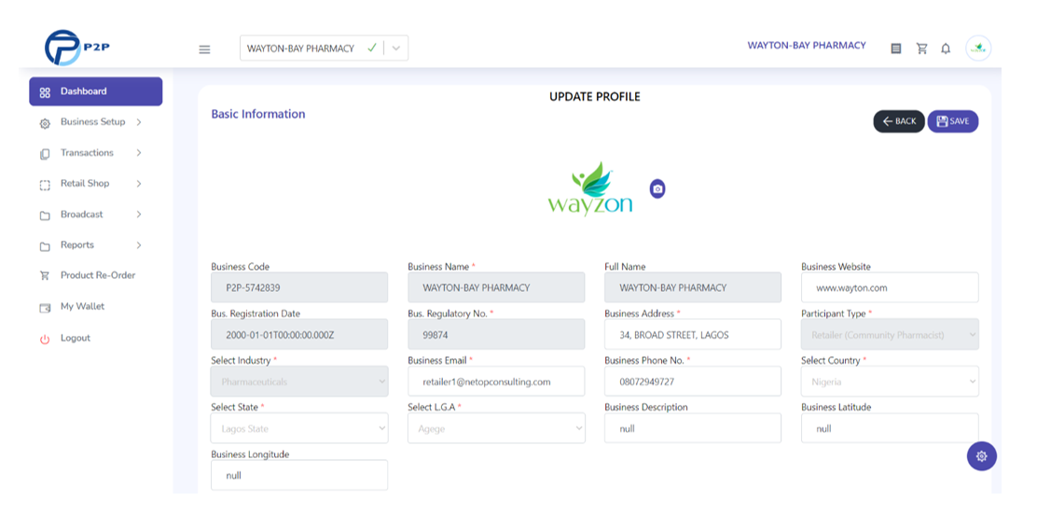Expand the Retail Shop menu
The width and height of the screenshot is (1037, 529).
[90, 184]
